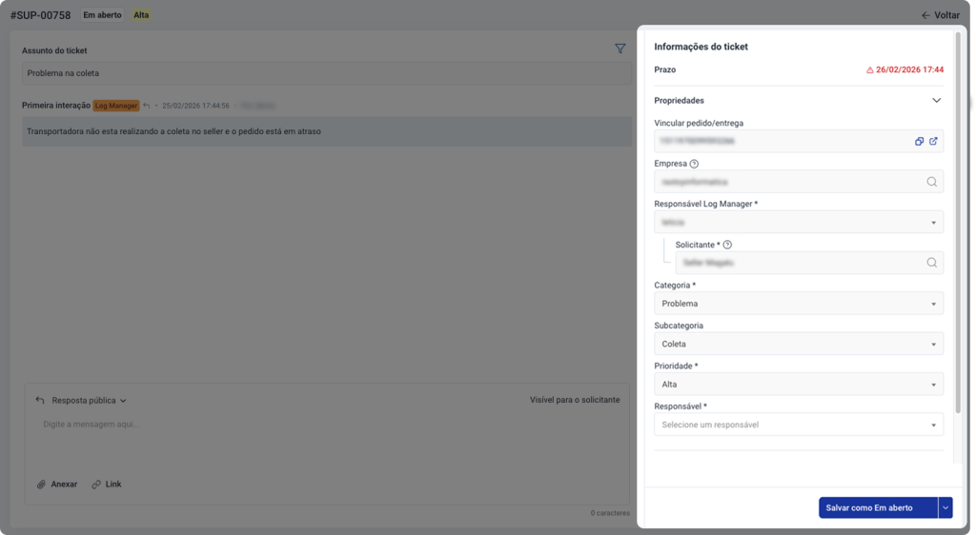Click the Link button in reply toolbar
Image resolution: width=976 pixels, height=535 pixels.
click(107, 485)
